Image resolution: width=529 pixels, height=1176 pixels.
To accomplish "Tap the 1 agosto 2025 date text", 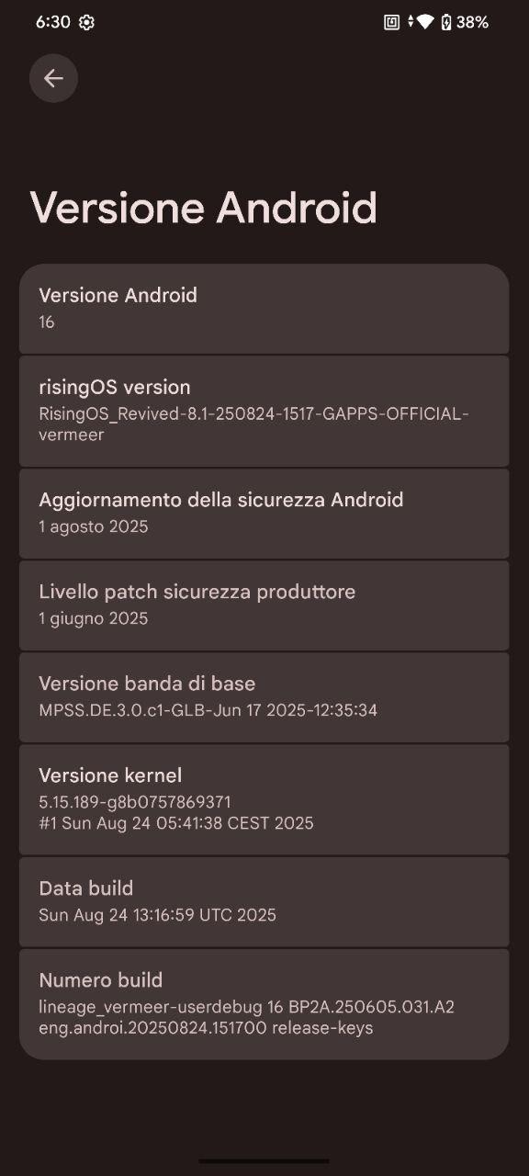I will (94, 526).
